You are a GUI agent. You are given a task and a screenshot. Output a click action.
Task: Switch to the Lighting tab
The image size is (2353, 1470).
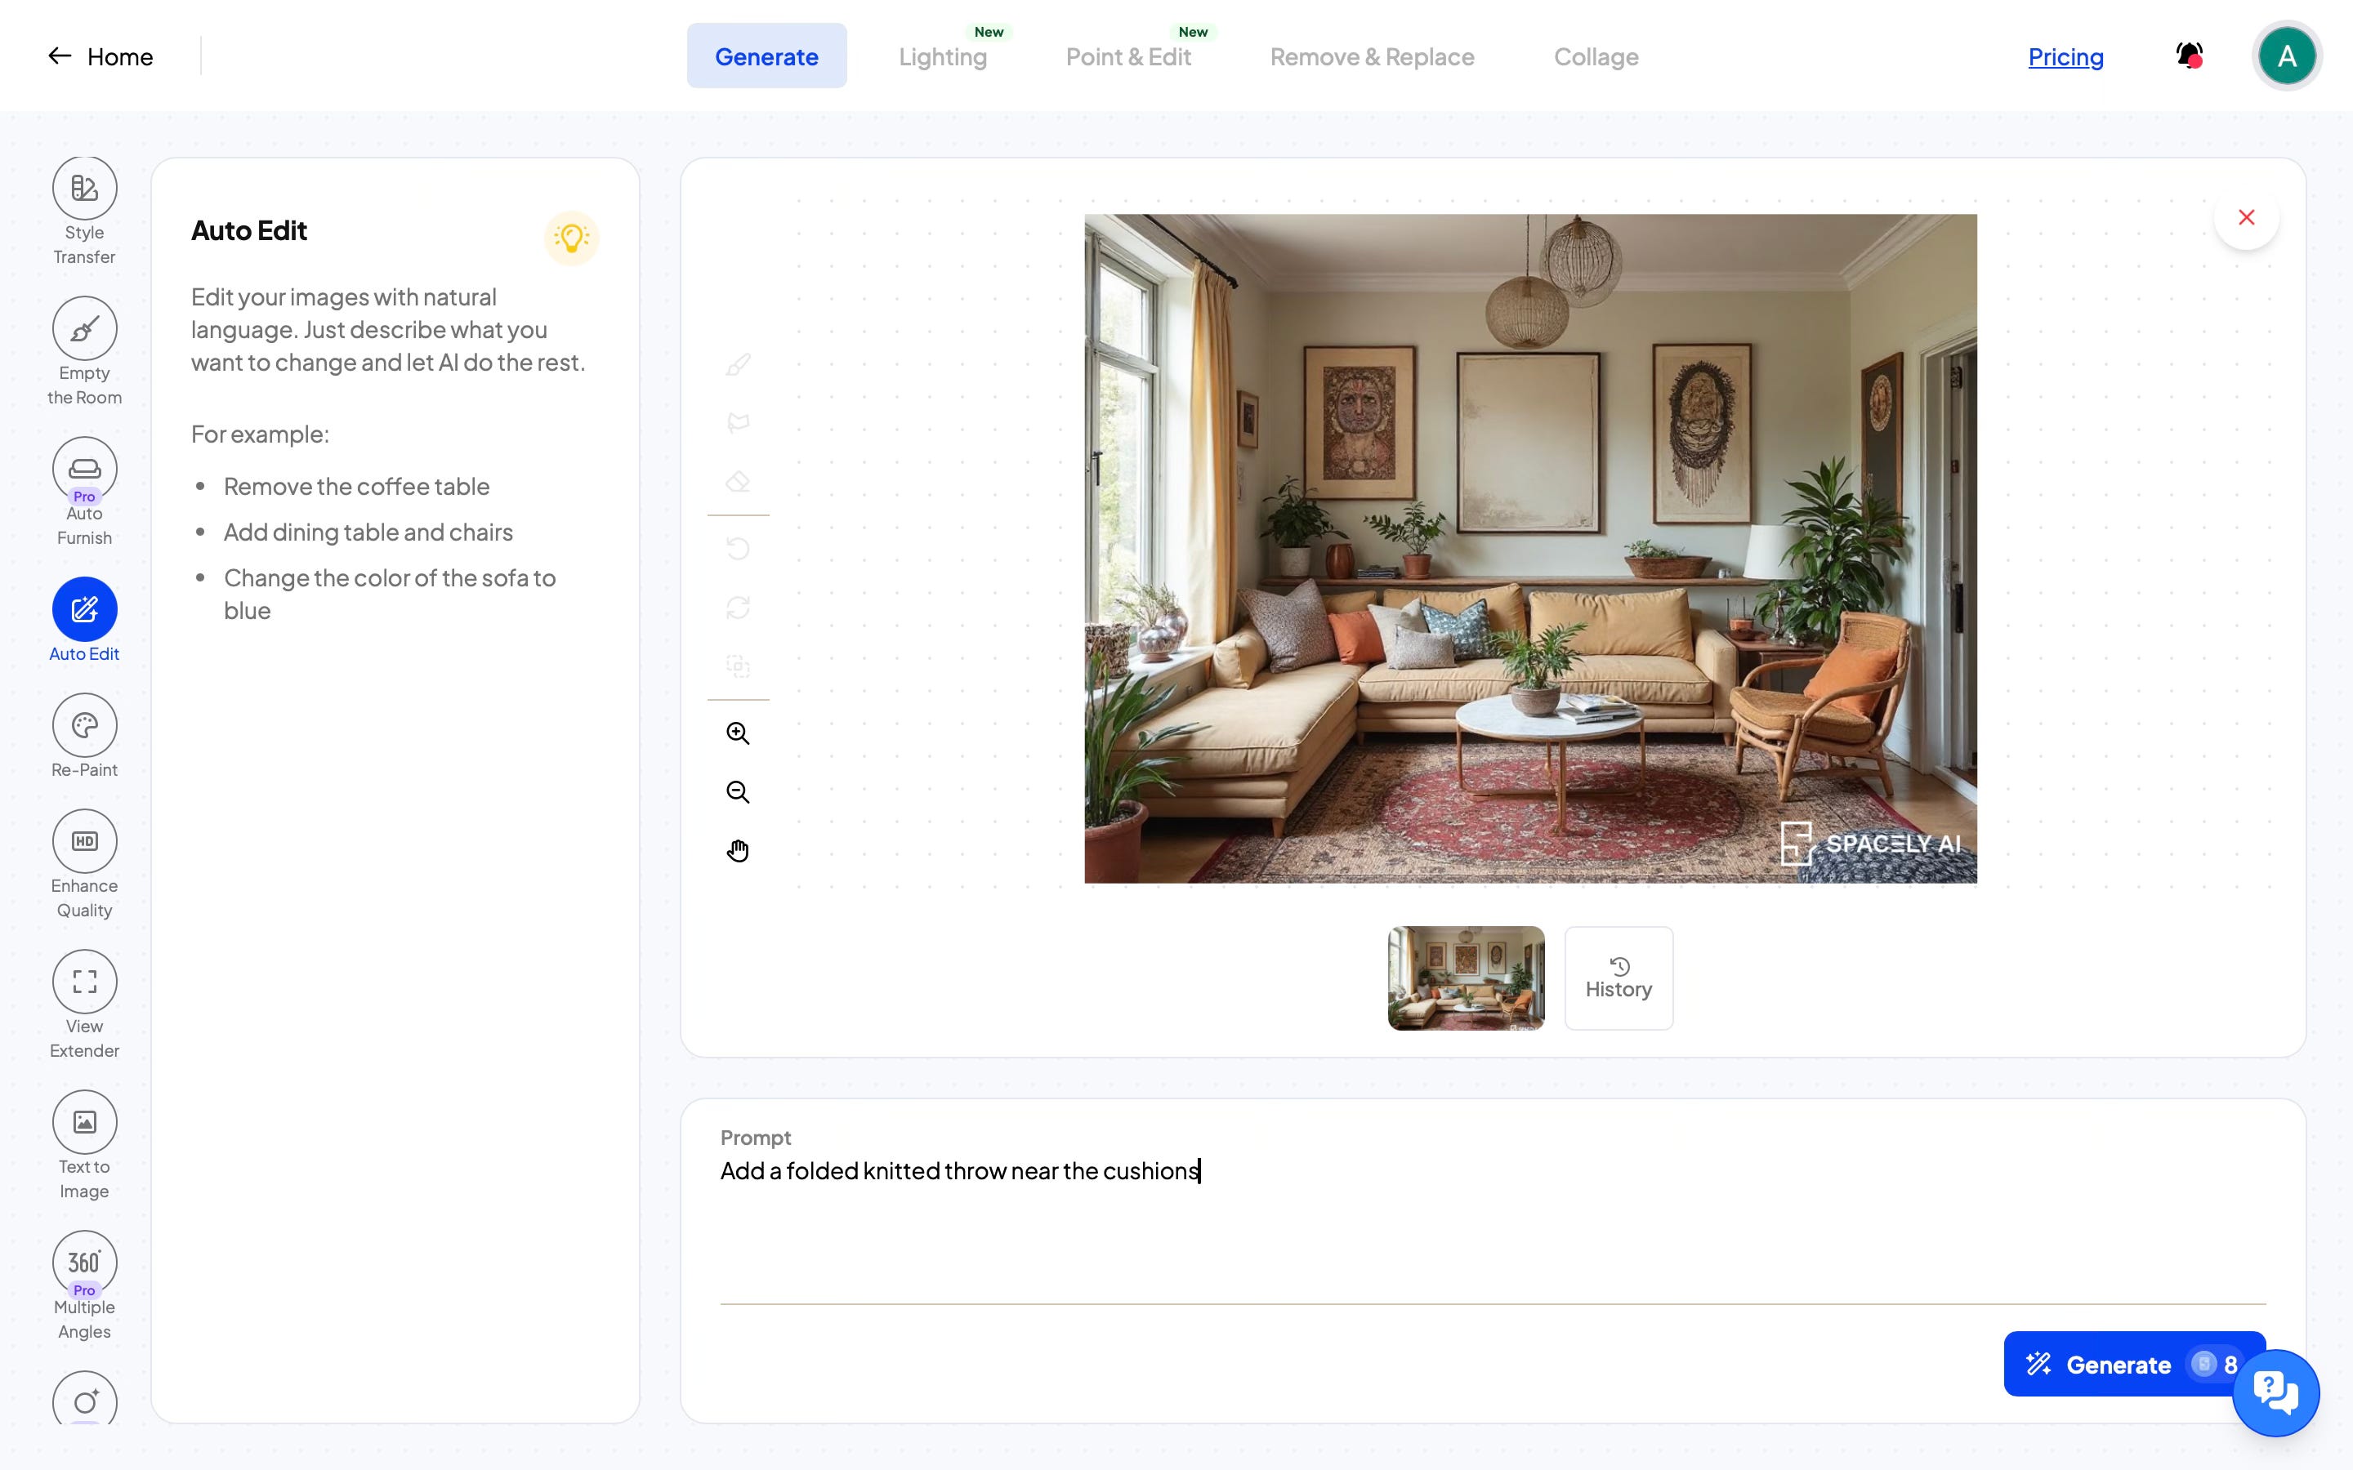[x=942, y=56]
